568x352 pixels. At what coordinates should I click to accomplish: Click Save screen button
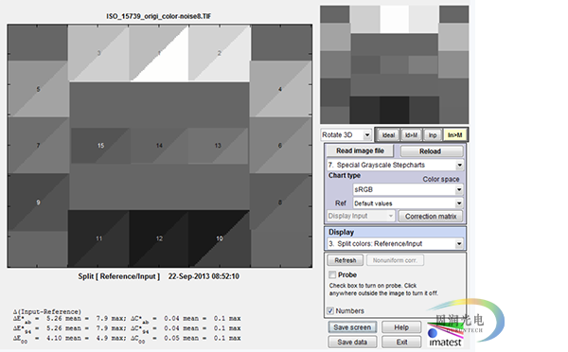[x=352, y=327]
